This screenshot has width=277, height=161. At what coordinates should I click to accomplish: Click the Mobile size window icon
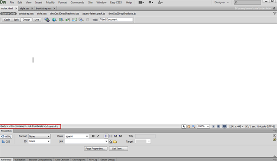214,126
